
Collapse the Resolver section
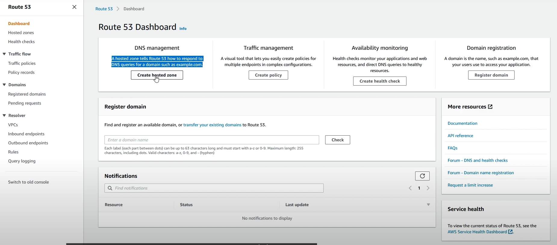click(x=4, y=115)
